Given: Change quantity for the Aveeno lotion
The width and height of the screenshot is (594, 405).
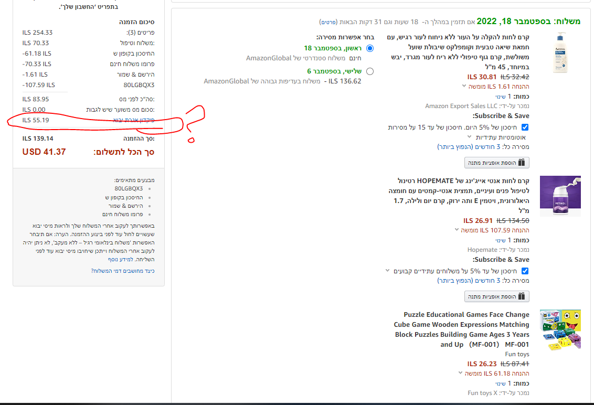Looking at the screenshot, I should [x=501, y=97].
